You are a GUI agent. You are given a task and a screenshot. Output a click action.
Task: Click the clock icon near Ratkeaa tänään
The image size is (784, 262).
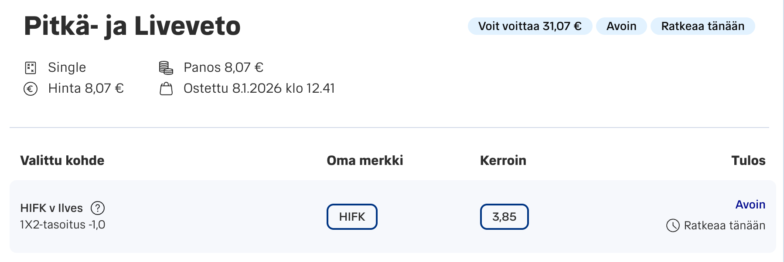click(x=673, y=225)
